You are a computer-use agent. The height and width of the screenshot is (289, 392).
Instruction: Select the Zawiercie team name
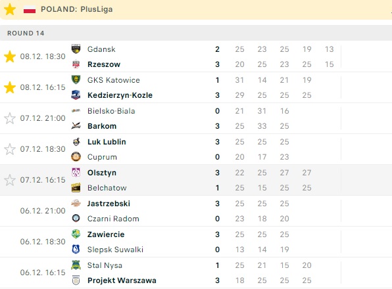[106, 234]
